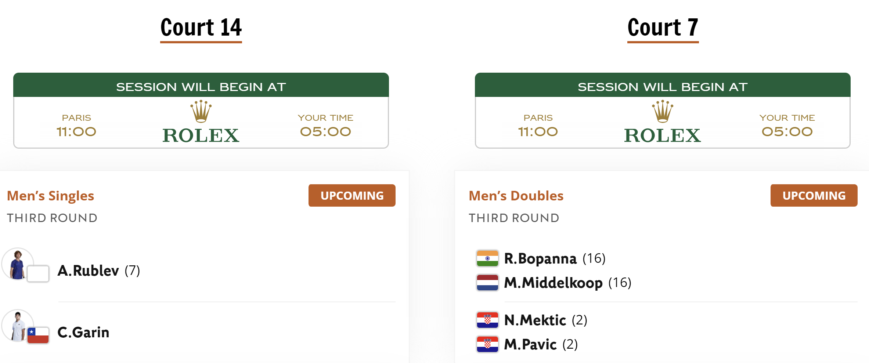Click the India flag next to R.Bopanna

487,258
